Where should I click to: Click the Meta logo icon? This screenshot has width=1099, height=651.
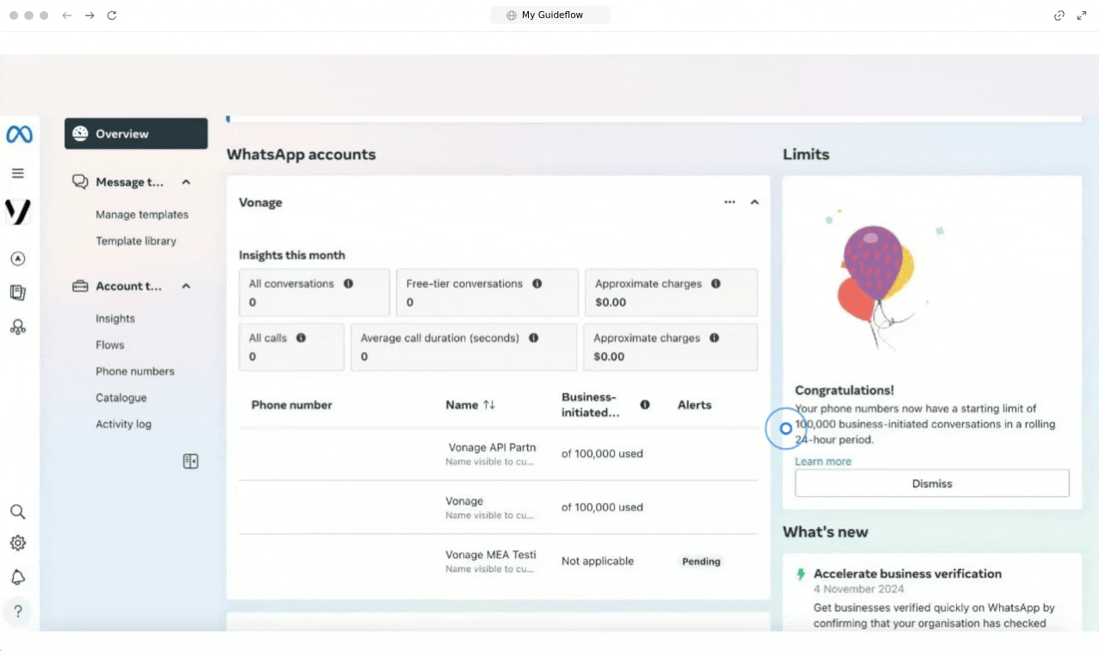point(19,134)
